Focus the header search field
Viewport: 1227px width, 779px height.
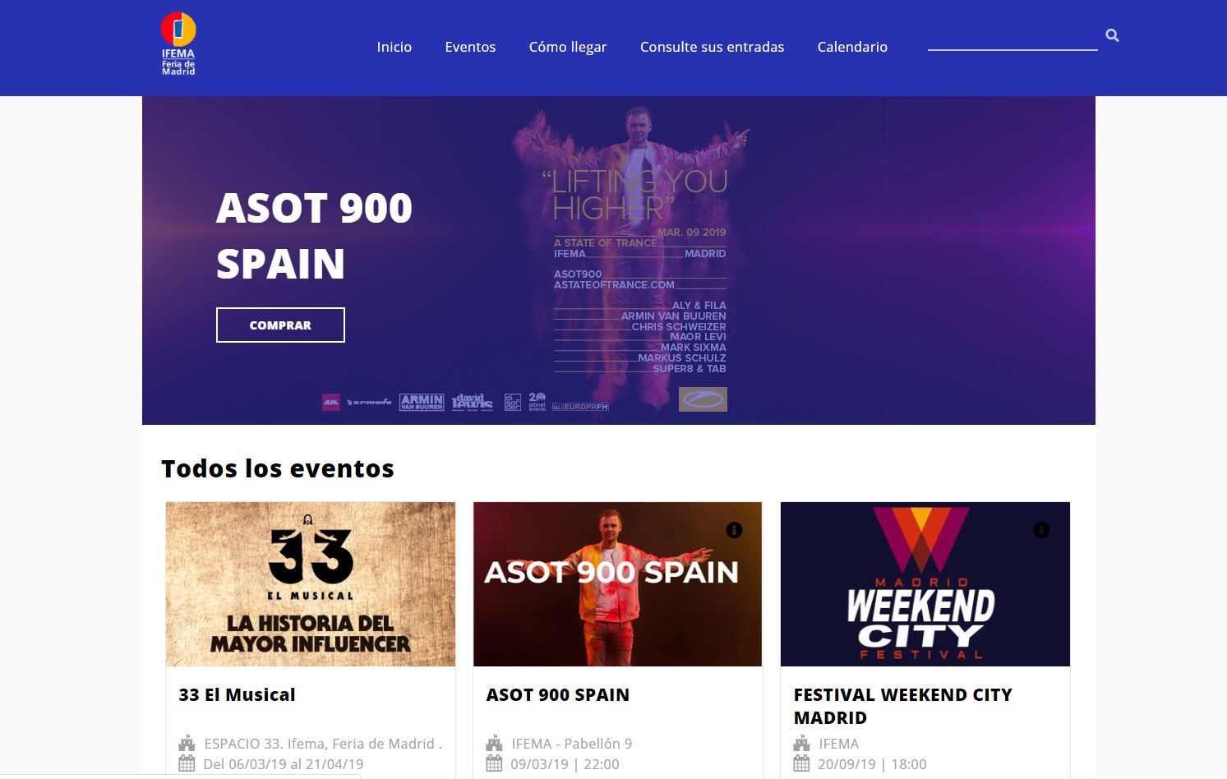tap(1013, 37)
